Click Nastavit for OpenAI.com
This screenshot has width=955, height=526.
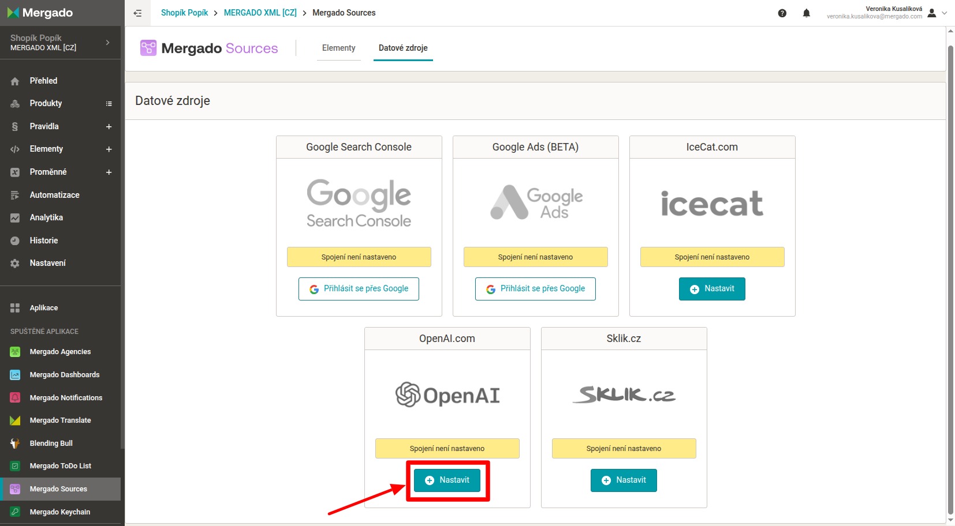coord(447,480)
